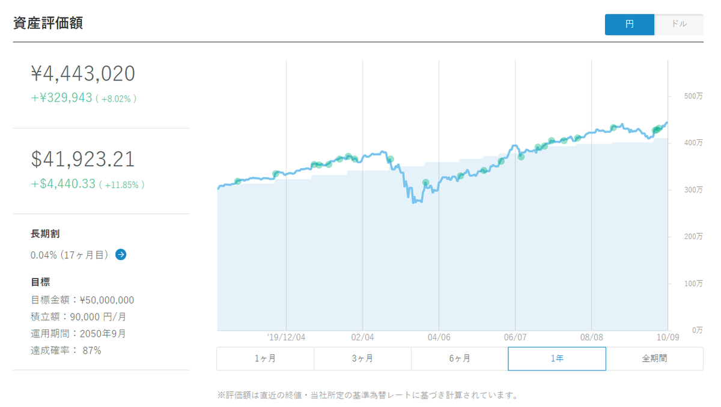Click the $41,923.21 dollar valuation amount
The image size is (721, 407).
pyautogui.click(x=83, y=159)
